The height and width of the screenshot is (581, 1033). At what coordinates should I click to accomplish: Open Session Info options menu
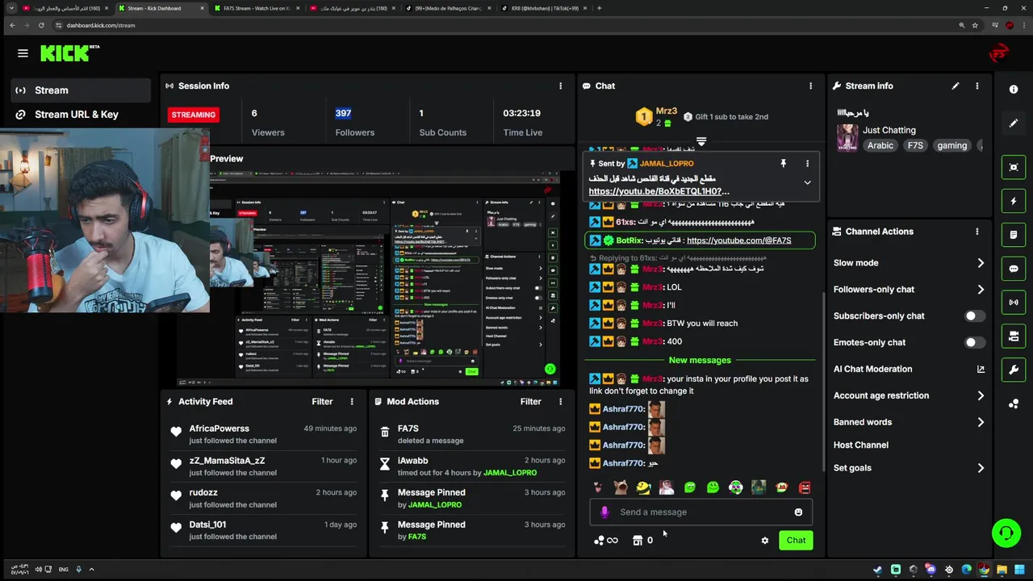561,86
